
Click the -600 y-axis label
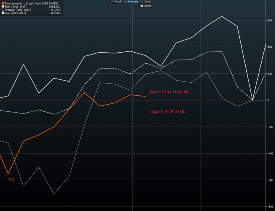point(270,180)
